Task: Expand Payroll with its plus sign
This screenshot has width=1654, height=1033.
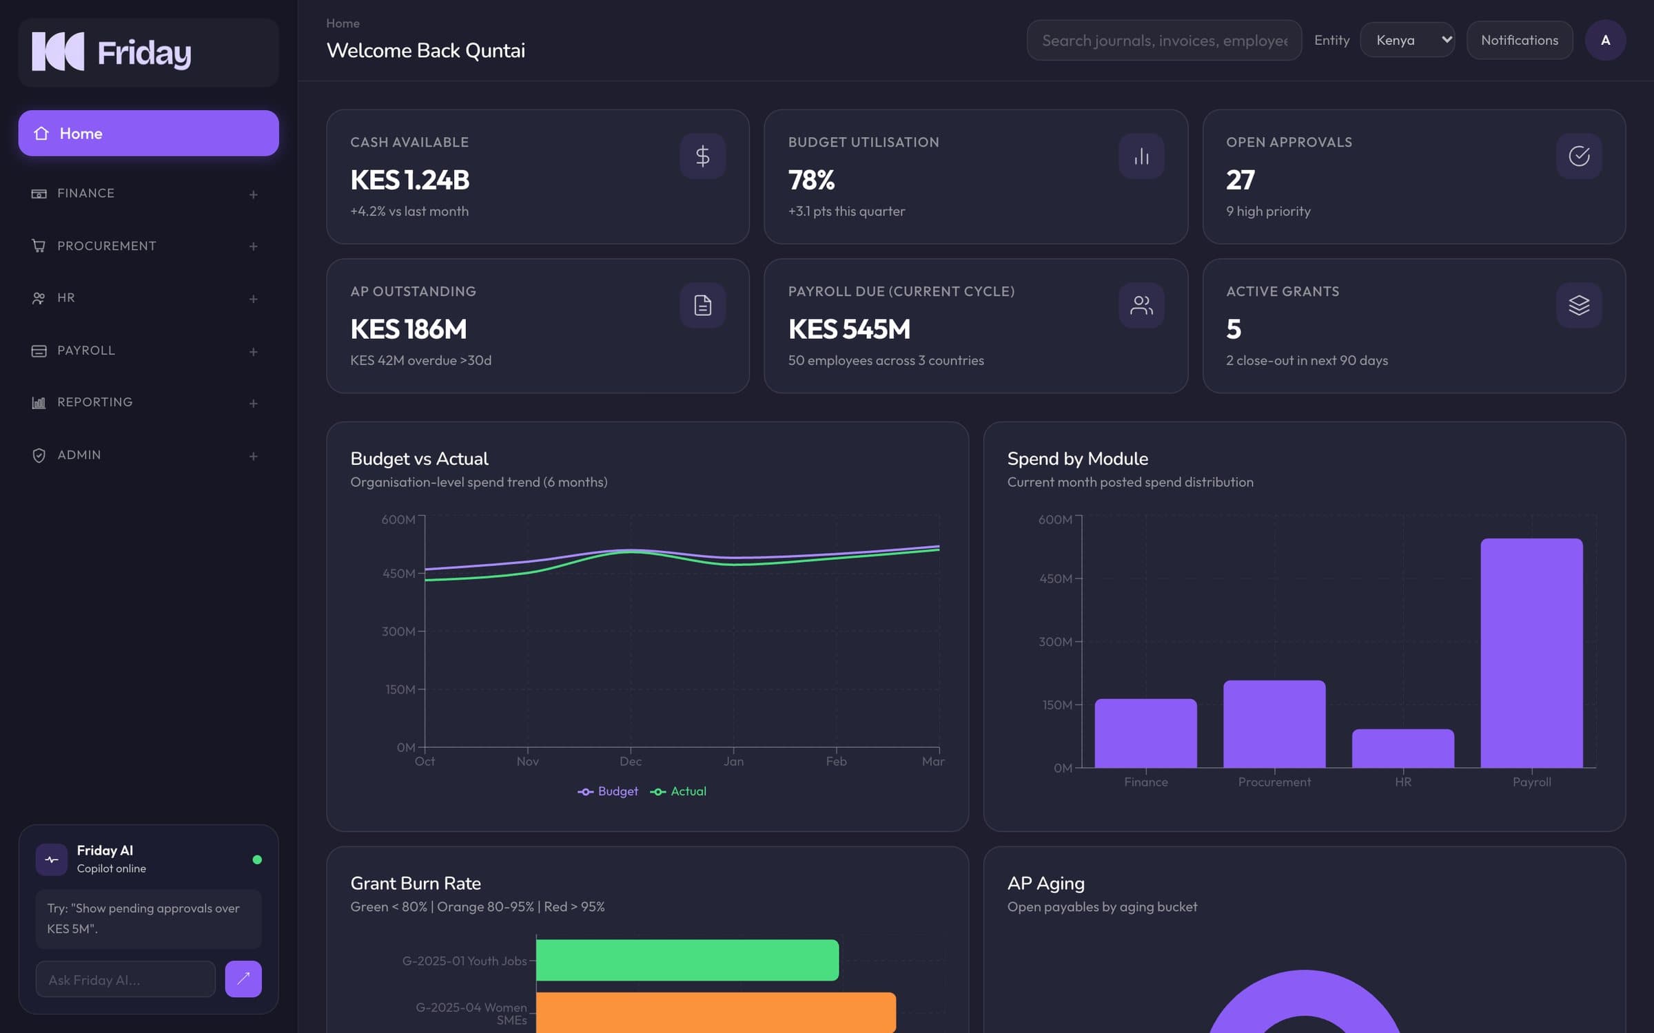Action: click(x=253, y=352)
